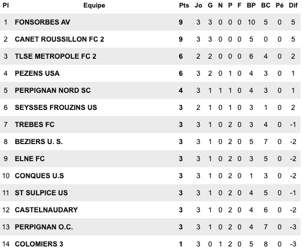Image resolution: width=303 pixels, height=251 pixels.
Task: Click the Dif column header
Action: click(293, 6)
